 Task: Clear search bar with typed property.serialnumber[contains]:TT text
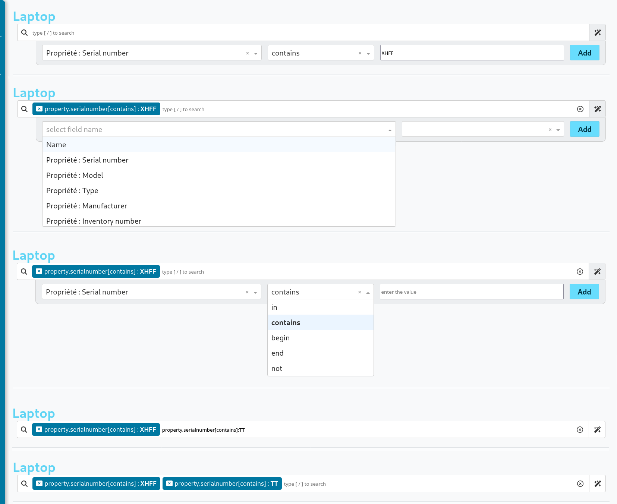click(x=580, y=429)
